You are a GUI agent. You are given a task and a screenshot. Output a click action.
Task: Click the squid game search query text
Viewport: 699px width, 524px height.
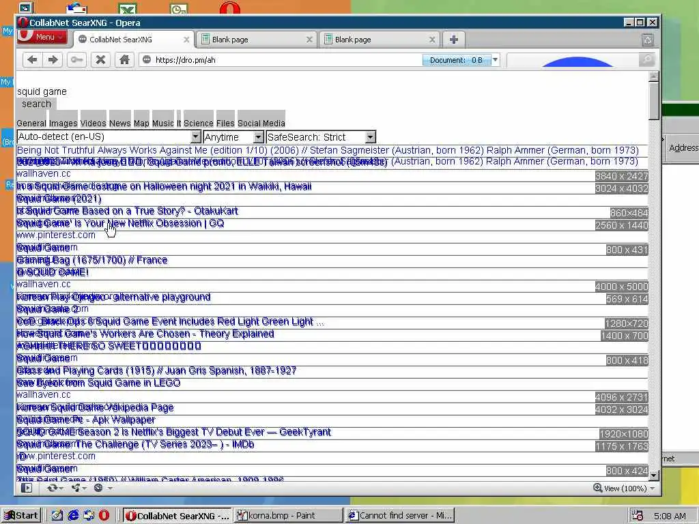click(x=42, y=91)
